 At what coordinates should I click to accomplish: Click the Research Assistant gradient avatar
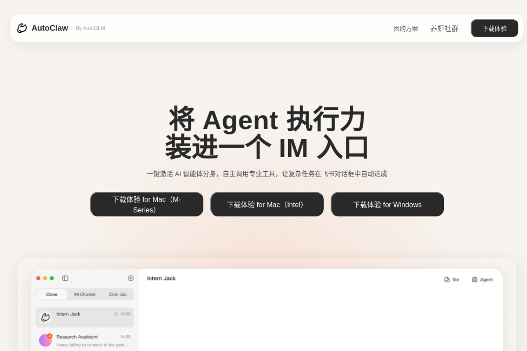coord(45,340)
